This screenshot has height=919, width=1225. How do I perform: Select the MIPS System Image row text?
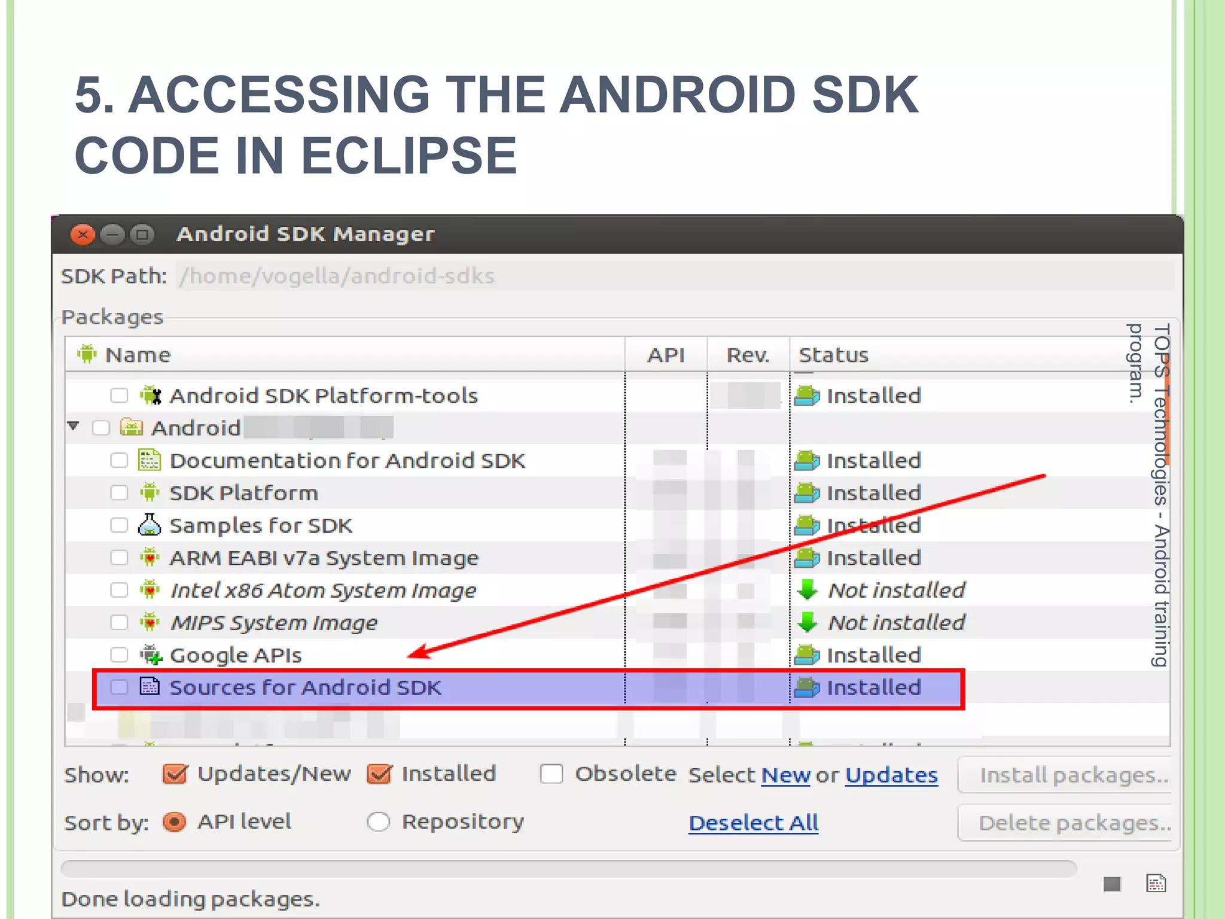click(x=274, y=622)
